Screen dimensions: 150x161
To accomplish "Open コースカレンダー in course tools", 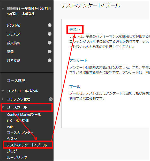I will [x=20, y=133].
